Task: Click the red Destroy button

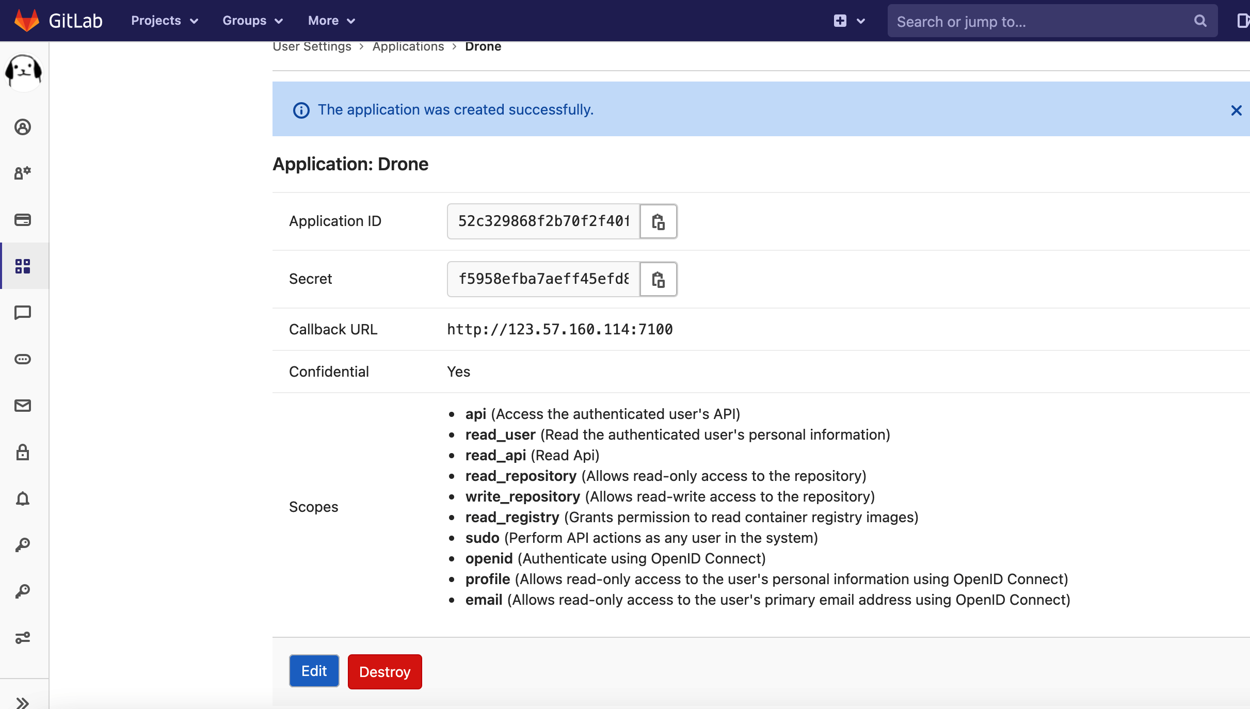Action: click(384, 672)
